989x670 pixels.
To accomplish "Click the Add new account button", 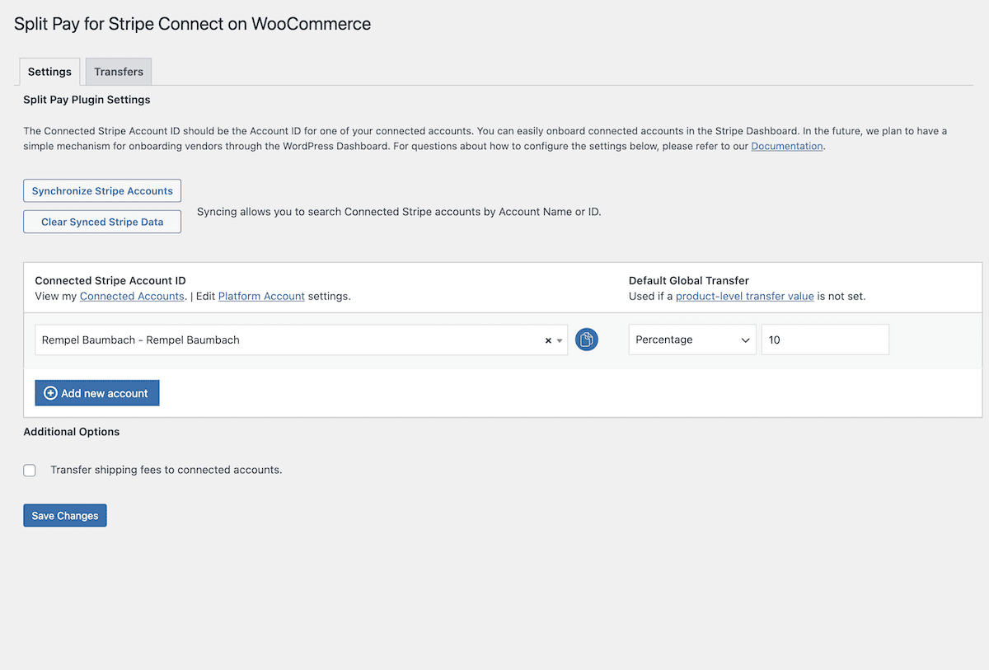I will click(97, 393).
